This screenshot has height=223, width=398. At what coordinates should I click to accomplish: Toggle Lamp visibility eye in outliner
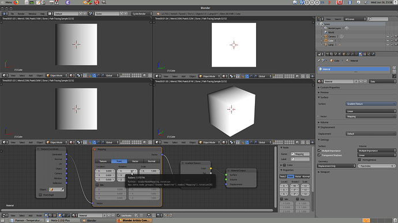tap(388, 45)
